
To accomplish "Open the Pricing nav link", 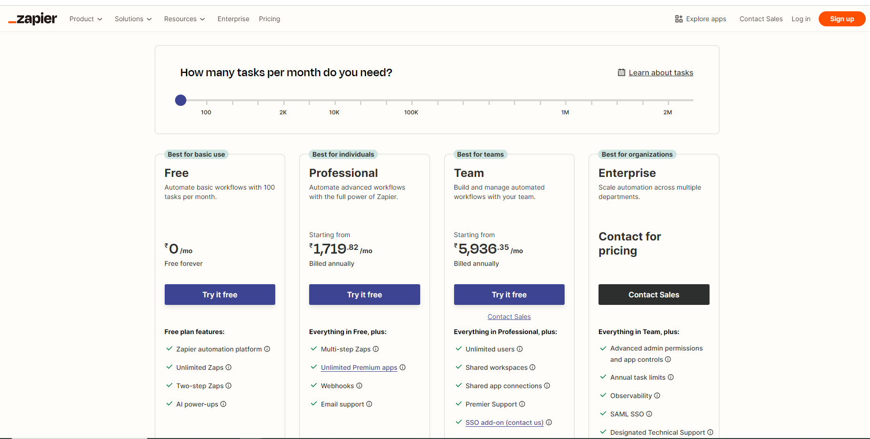I will click(x=270, y=19).
